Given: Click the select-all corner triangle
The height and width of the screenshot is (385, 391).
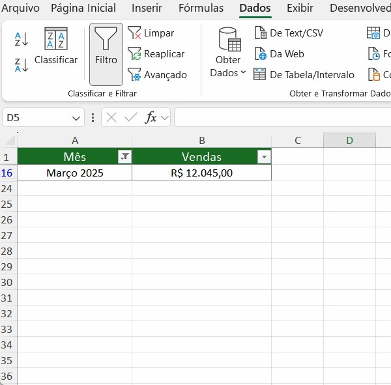Looking at the screenshot, I should pos(10,140).
